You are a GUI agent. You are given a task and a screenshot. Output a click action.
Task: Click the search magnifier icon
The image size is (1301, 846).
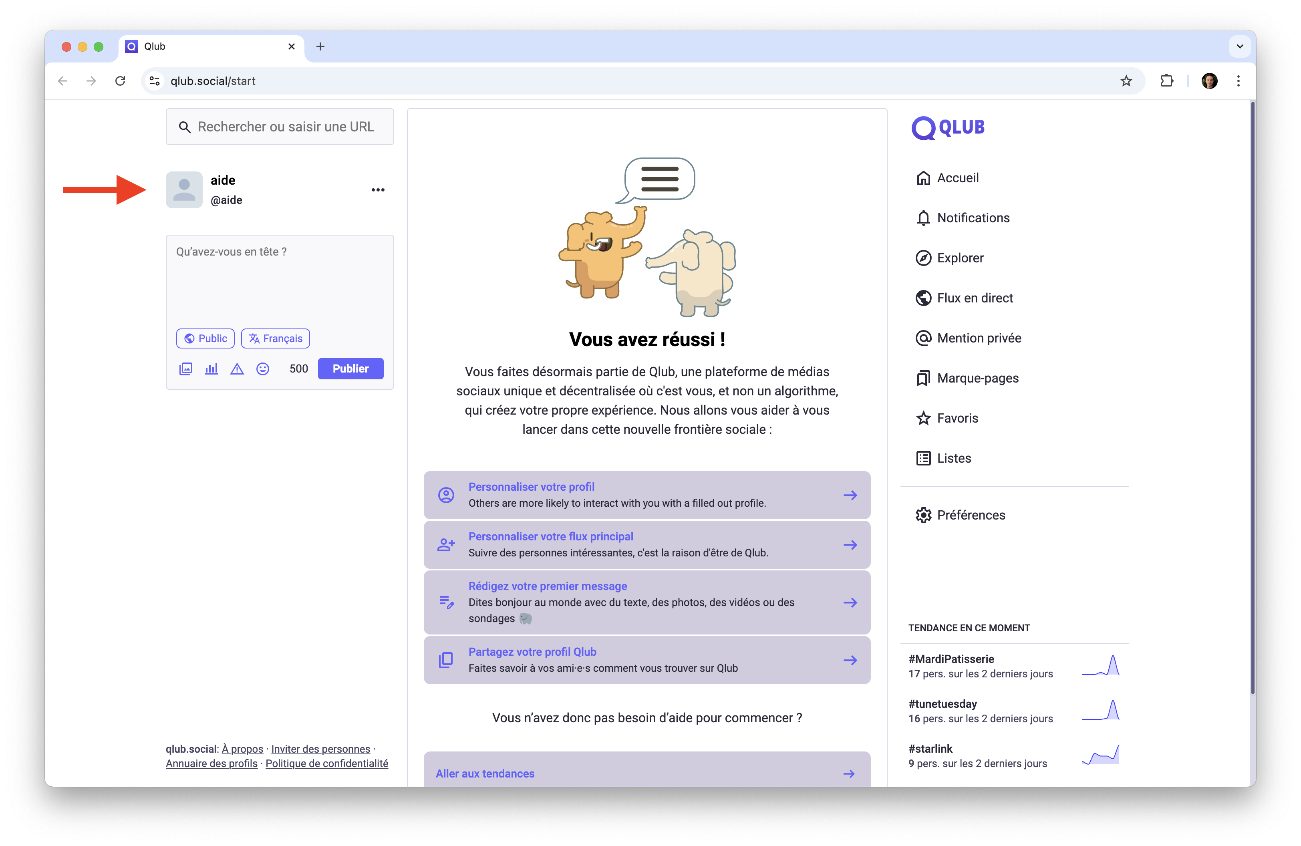[x=185, y=127]
